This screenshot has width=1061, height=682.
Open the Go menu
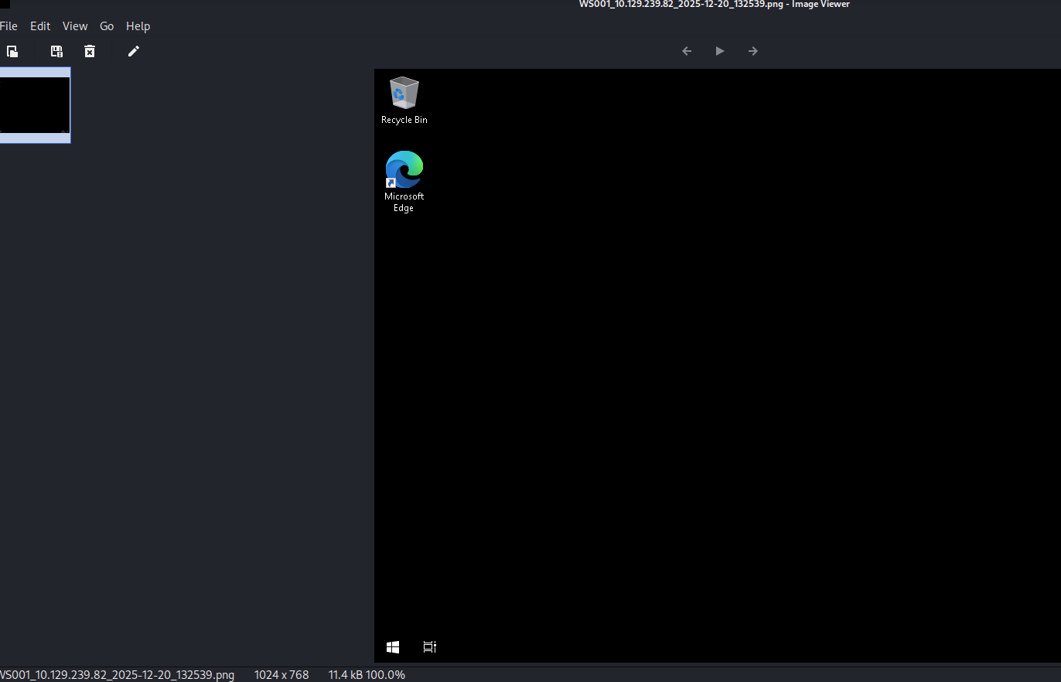(x=107, y=26)
